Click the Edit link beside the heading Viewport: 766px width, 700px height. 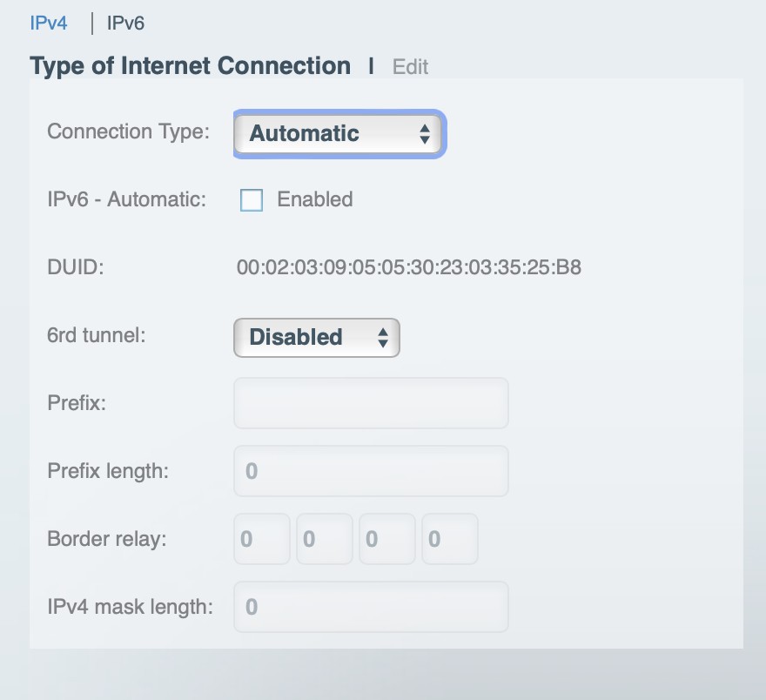pyautogui.click(x=410, y=67)
